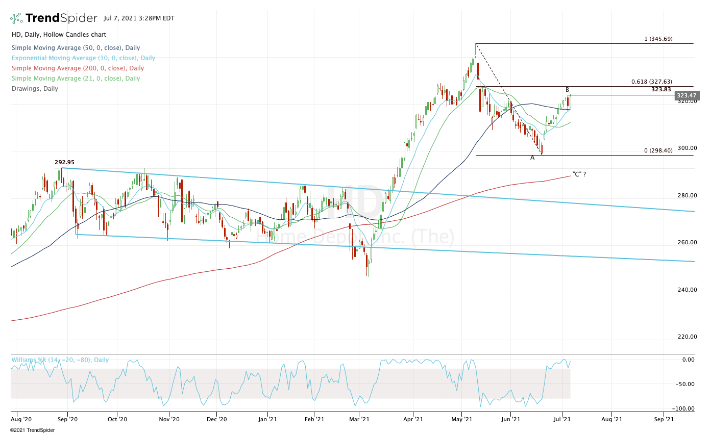Select the 200-period Simple Moving Average legend entry
Image resolution: width=710 pixels, height=435 pixels.
78,68
